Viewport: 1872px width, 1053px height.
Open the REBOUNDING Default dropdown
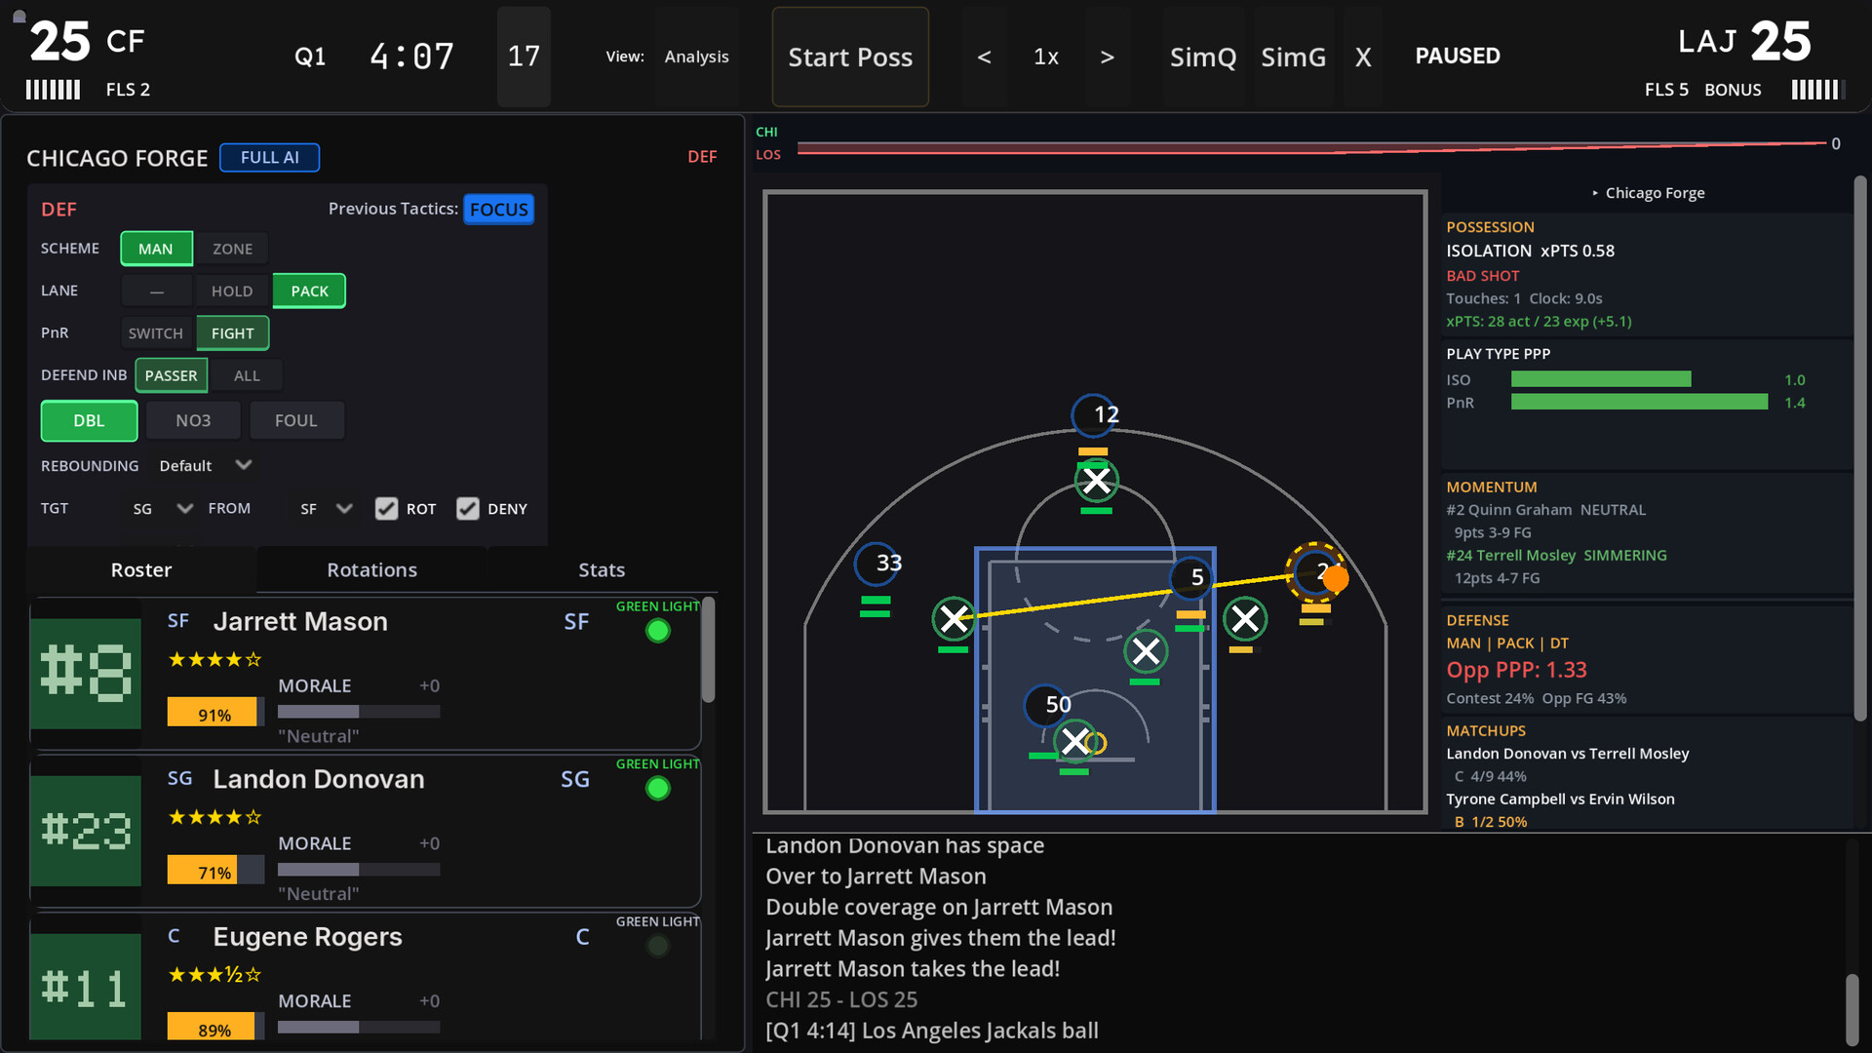(x=206, y=466)
